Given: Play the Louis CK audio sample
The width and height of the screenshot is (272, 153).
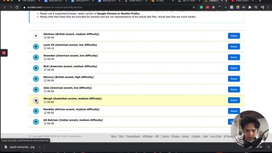Looking at the screenshot, I should click(36, 46).
